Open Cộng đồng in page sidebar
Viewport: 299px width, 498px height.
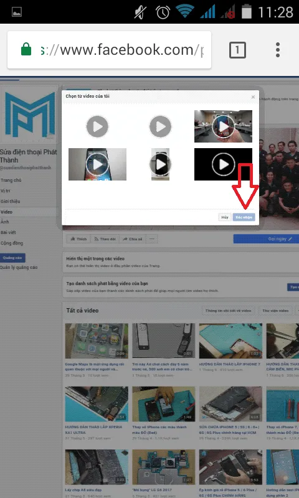point(12,243)
